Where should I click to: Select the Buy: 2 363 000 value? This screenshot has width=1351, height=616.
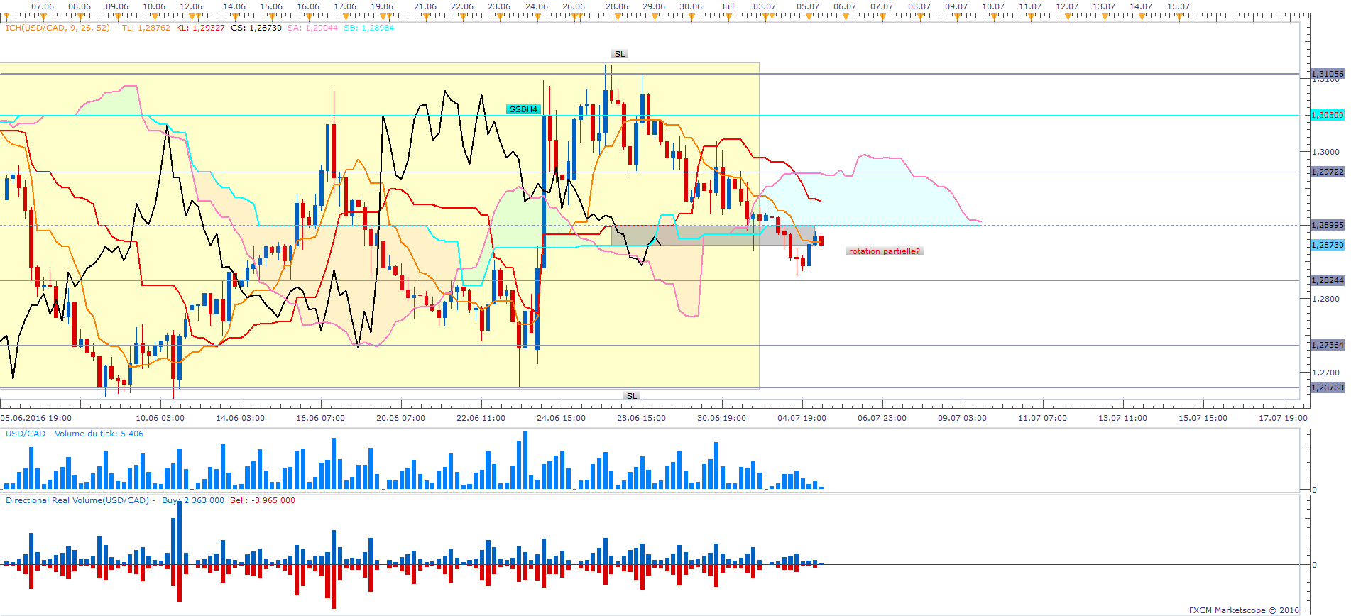192,500
